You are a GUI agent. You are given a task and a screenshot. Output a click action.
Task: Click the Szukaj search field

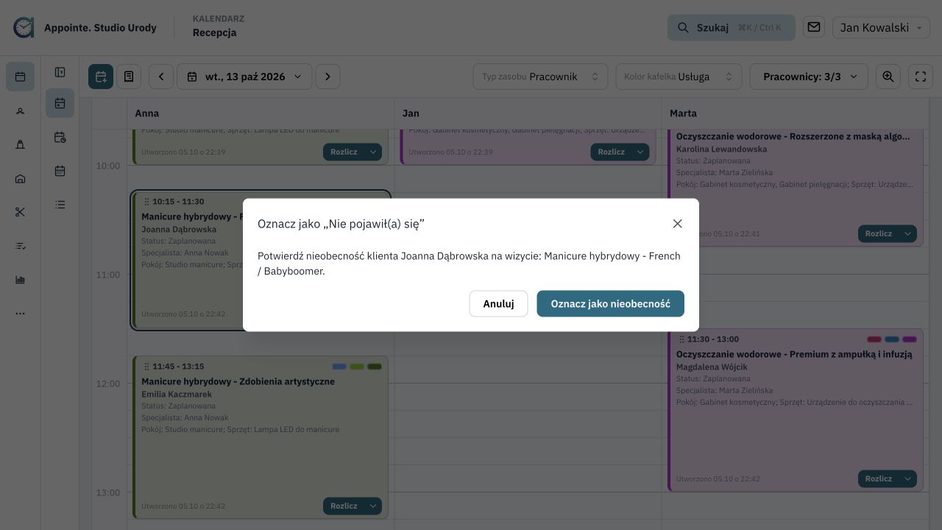click(732, 27)
